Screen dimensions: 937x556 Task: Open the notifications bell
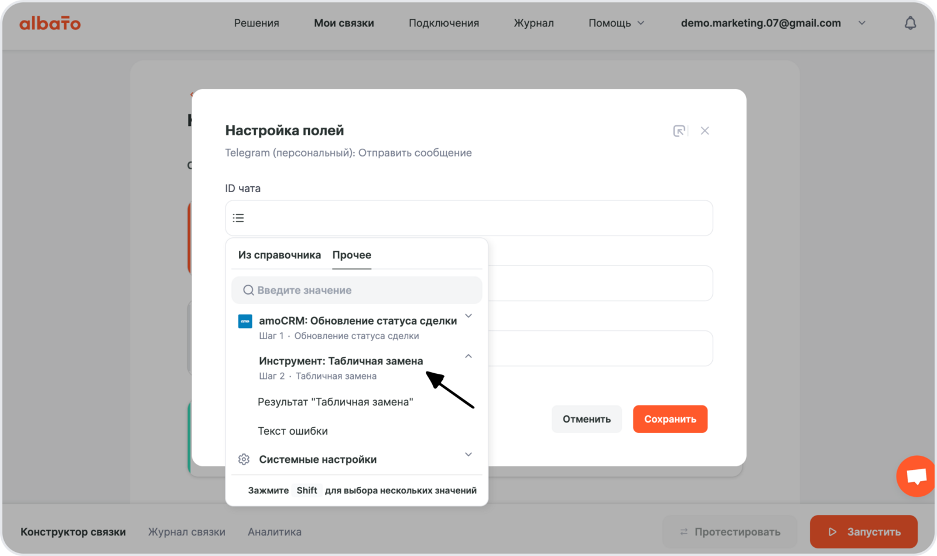point(910,23)
